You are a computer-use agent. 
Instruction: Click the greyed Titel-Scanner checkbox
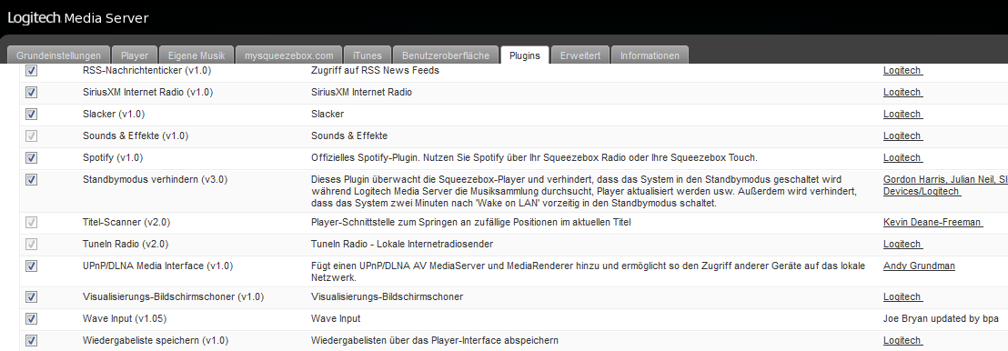31,223
